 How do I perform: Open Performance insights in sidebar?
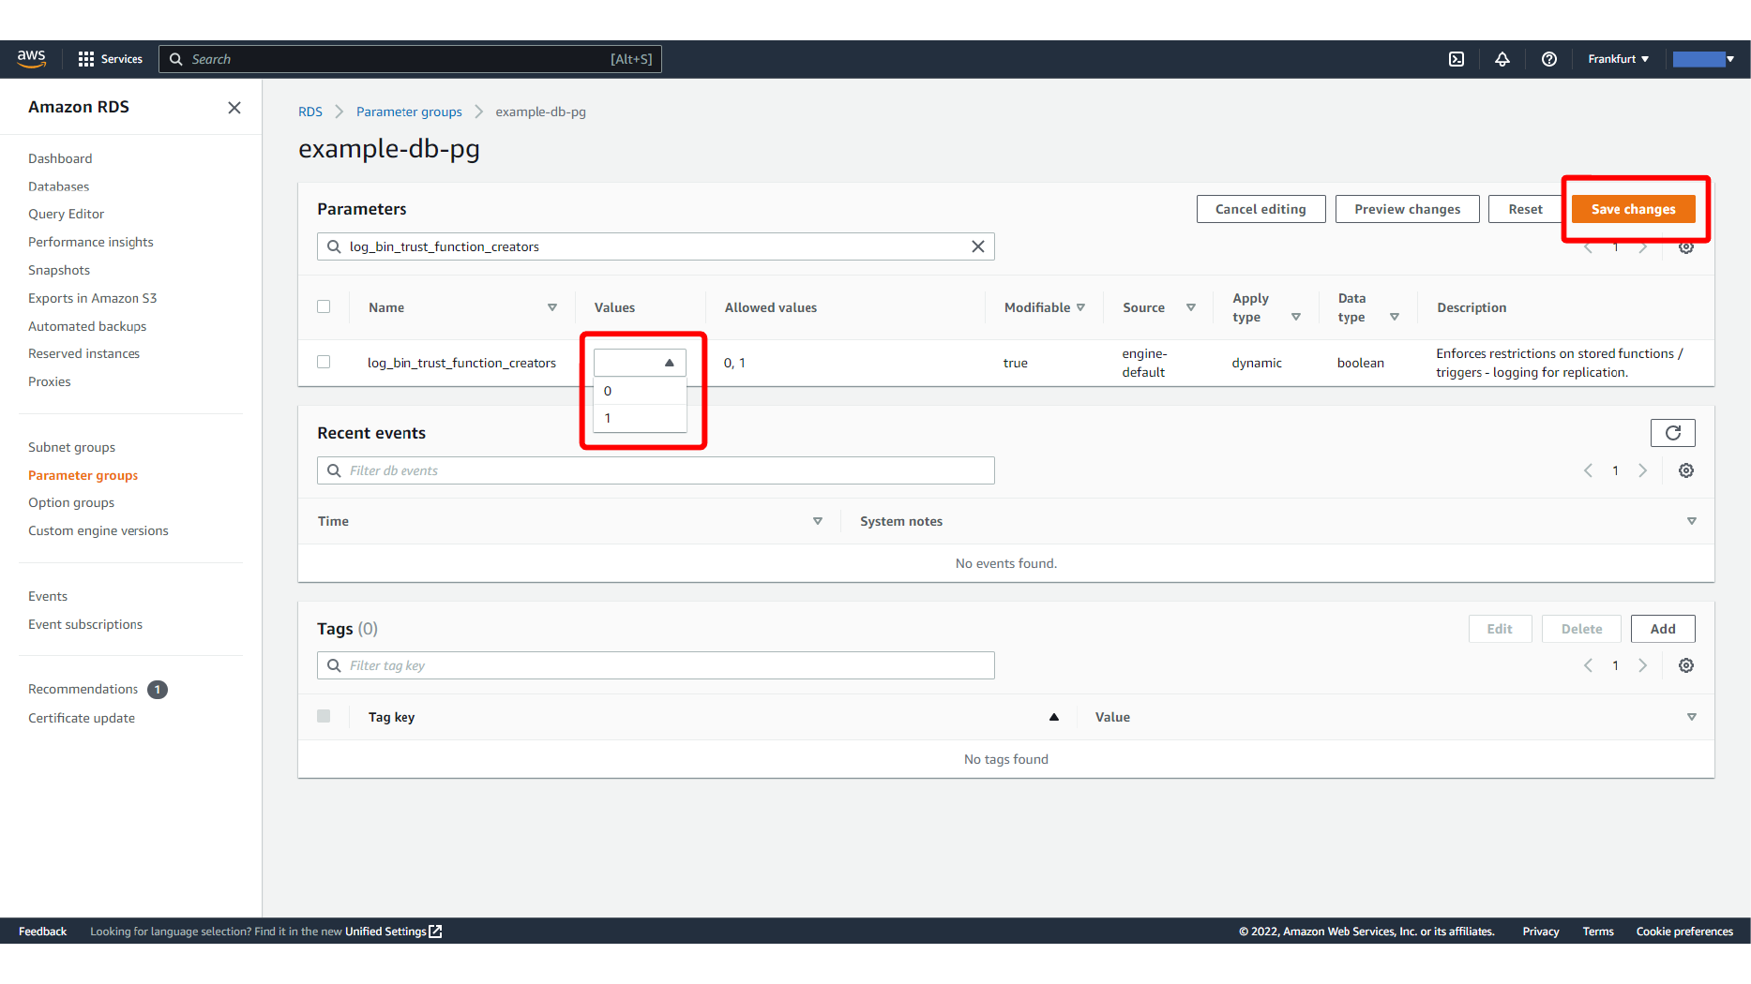91,242
